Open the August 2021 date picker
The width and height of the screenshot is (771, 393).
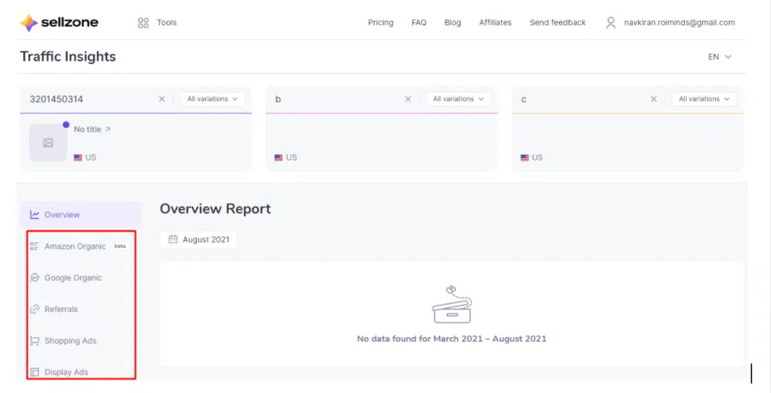[199, 240]
